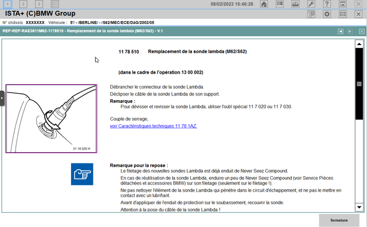Click the fermeture button
This screenshot has height=227, width=367.
[x=339, y=220]
